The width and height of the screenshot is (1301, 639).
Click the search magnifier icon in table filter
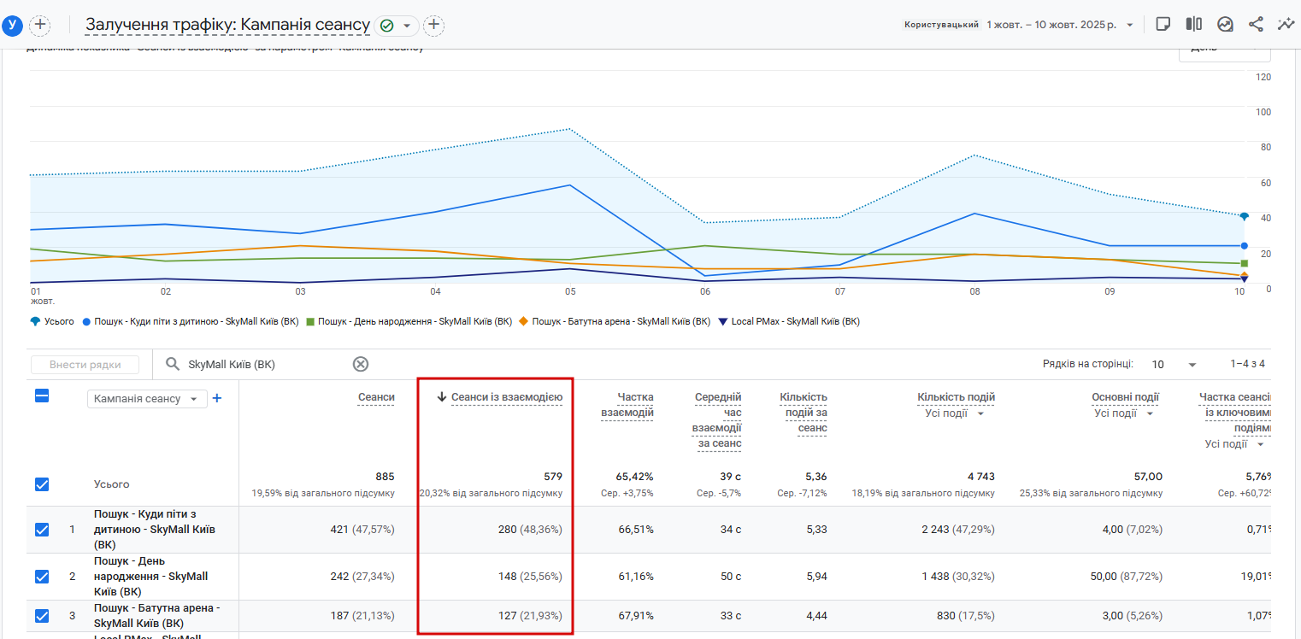(173, 365)
